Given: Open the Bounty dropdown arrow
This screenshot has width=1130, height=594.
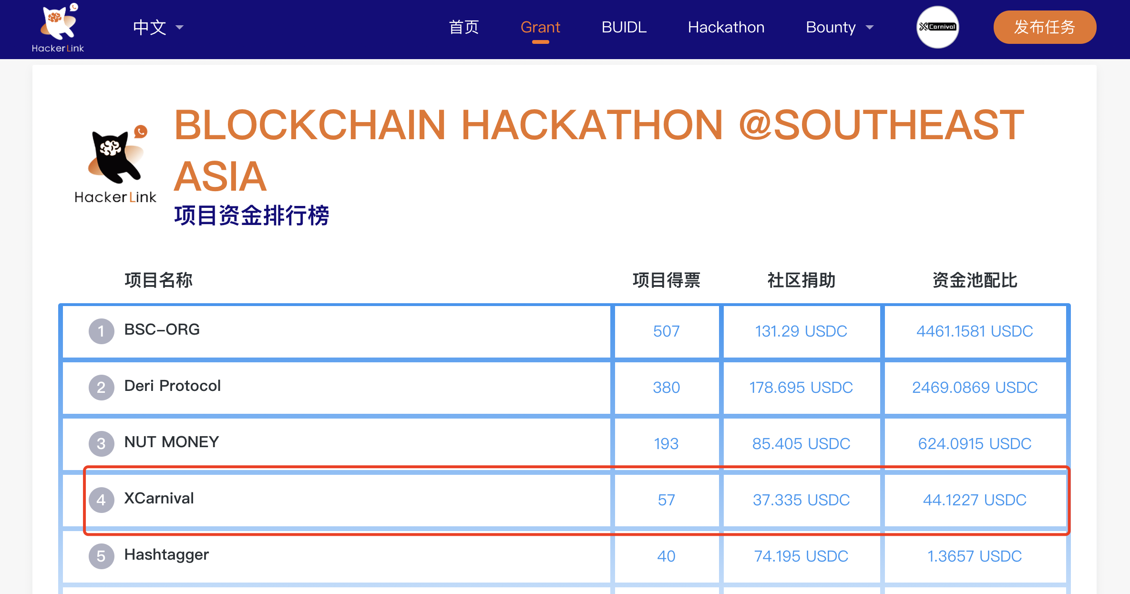Looking at the screenshot, I should click(x=870, y=28).
